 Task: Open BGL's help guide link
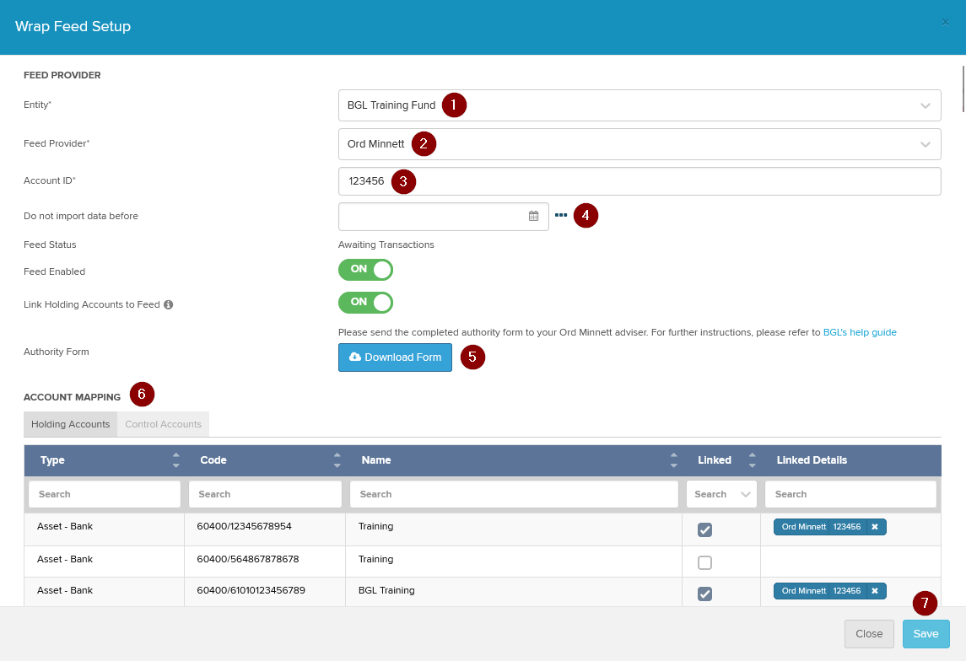coord(860,332)
